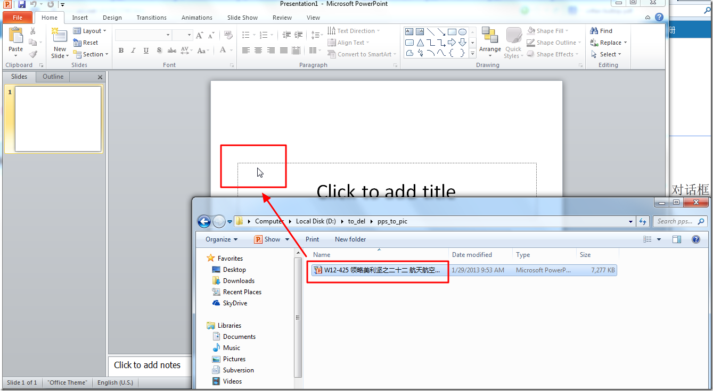
Task: Click the Find binoculars button
Action: pyautogui.click(x=602, y=31)
